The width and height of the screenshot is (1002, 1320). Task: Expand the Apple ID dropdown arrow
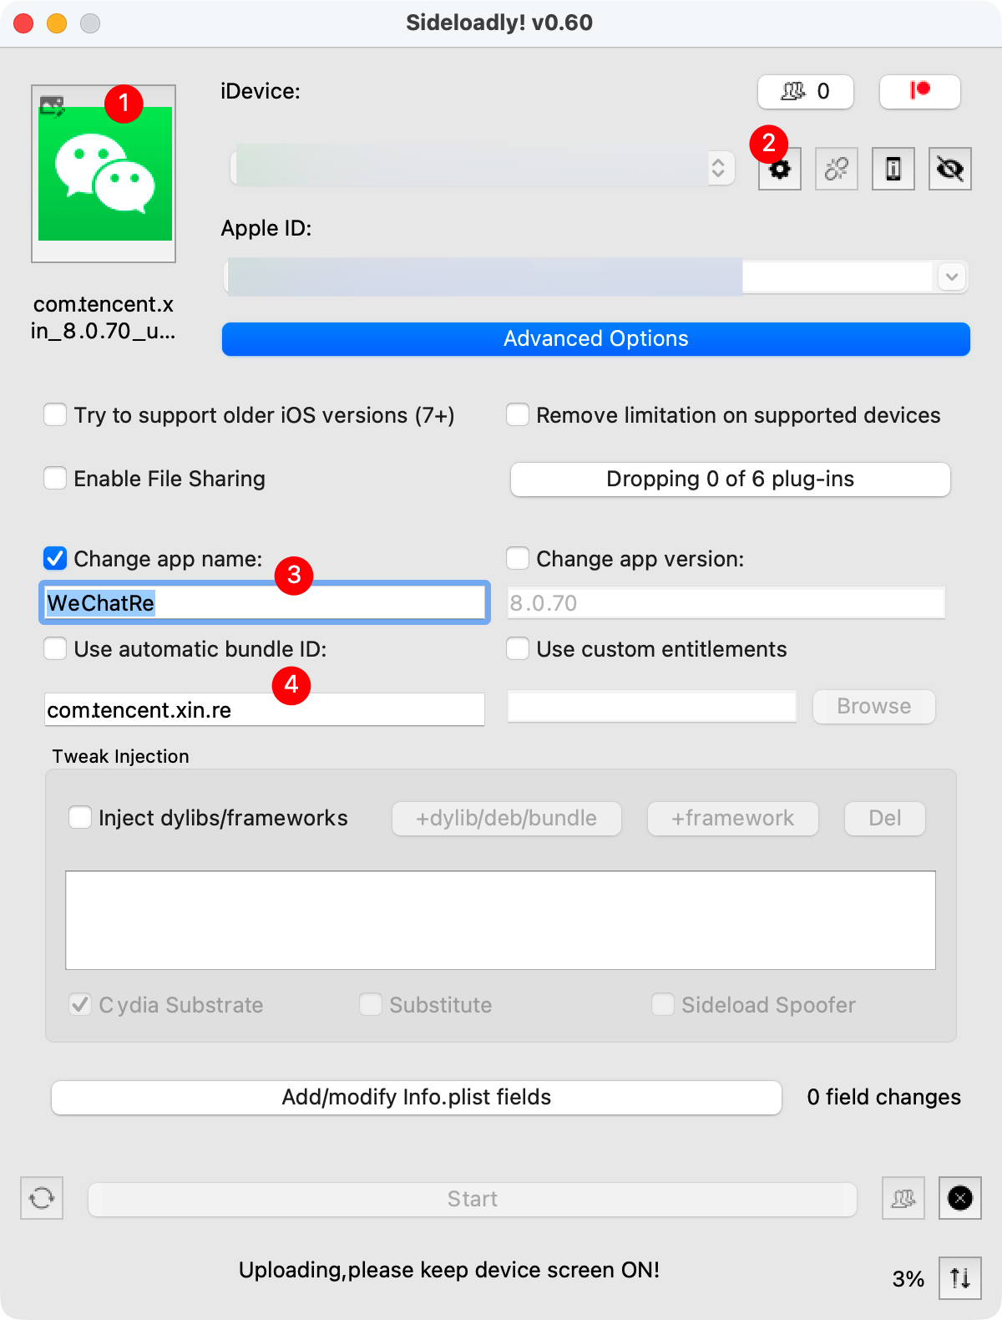click(x=951, y=277)
